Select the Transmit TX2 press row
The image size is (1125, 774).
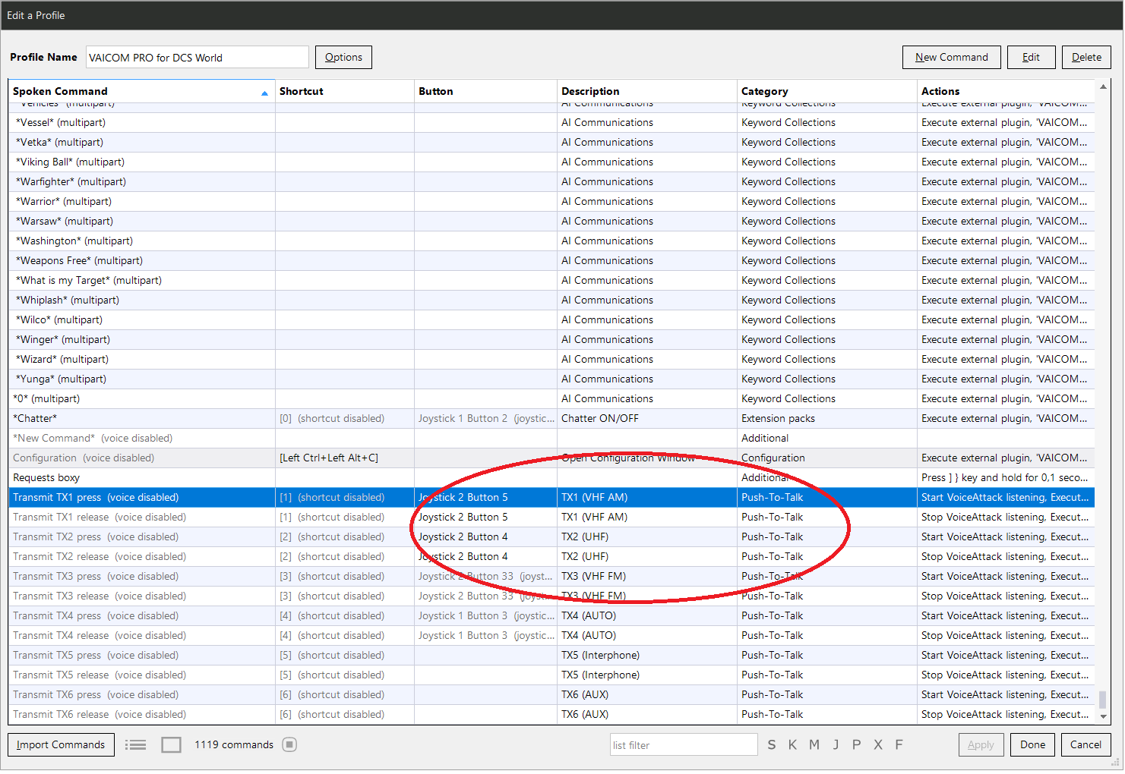[x=551, y=536]
